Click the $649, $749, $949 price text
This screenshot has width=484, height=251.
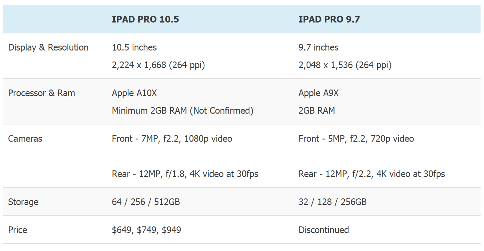147,230
